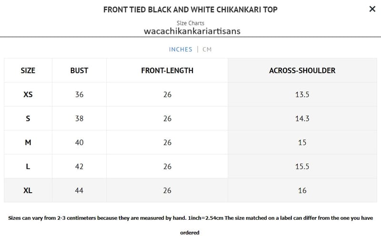Screen dimensions: 381x236
Task: Close the size chart popup
Action: pyautogui.click(x=372, y=9)
